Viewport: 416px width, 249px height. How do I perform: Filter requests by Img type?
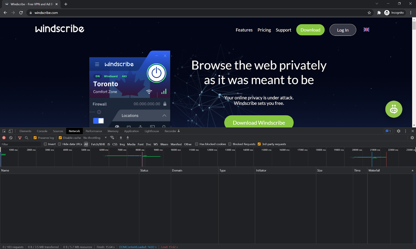[x=122, y=144]
